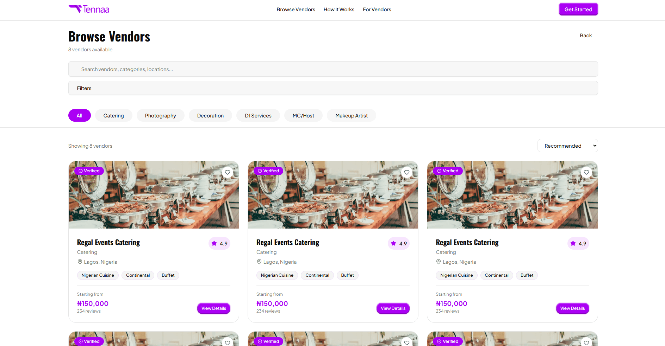Toggle heart on second vendor card

click(x=407, y=172)
